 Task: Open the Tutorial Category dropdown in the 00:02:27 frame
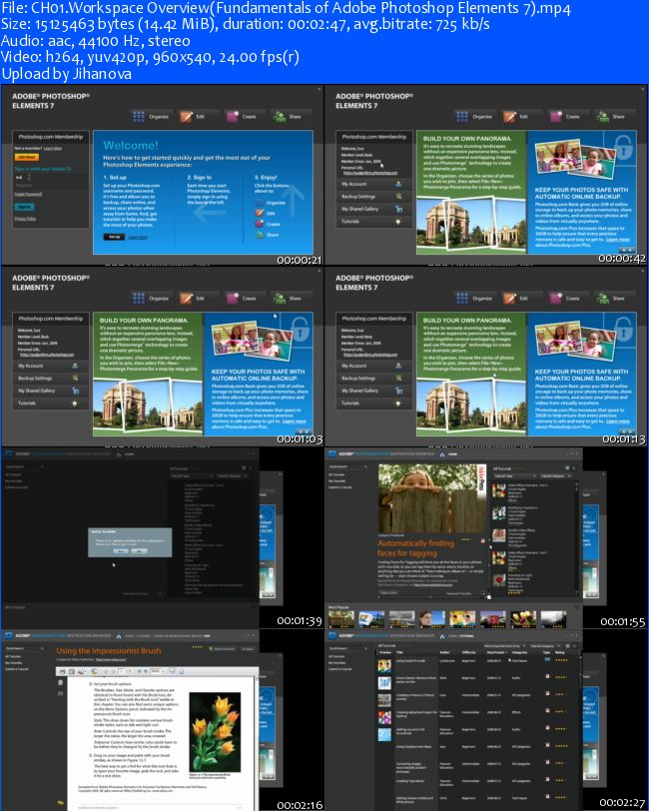click(x=544, y=646)
